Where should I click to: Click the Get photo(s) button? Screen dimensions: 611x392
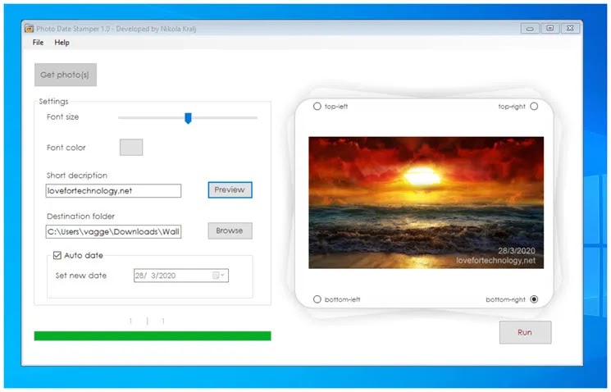(x=66, y=75)
